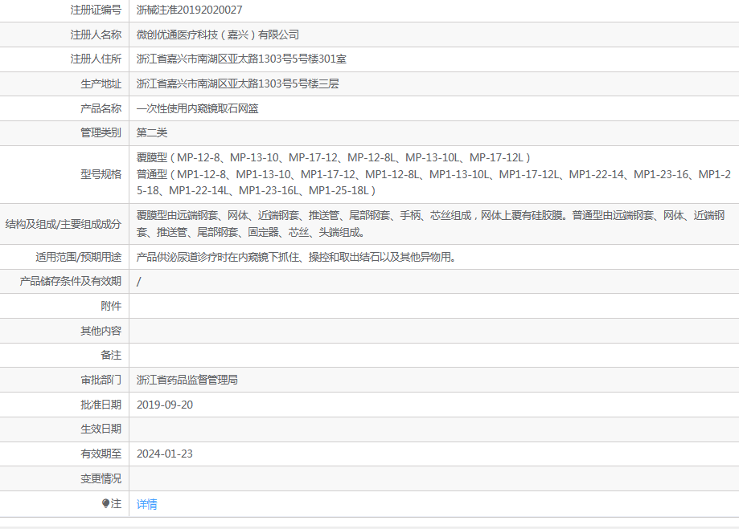Viewport: 739px width, 529px height.
Task: Click the 附件 label
Action: coord(111,306)
